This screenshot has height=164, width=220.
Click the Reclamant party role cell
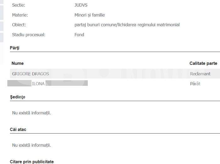(x=200, y=74)
